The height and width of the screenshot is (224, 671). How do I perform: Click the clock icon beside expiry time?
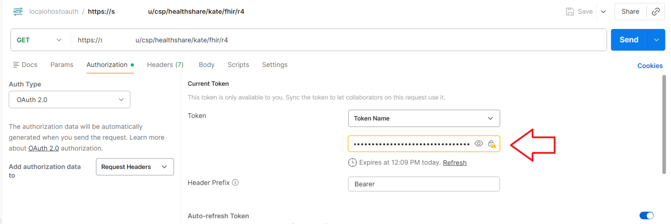point(352,163)
